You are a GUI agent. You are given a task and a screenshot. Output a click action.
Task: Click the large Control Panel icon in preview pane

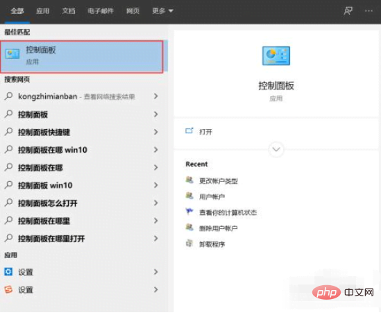click(276, 56)
